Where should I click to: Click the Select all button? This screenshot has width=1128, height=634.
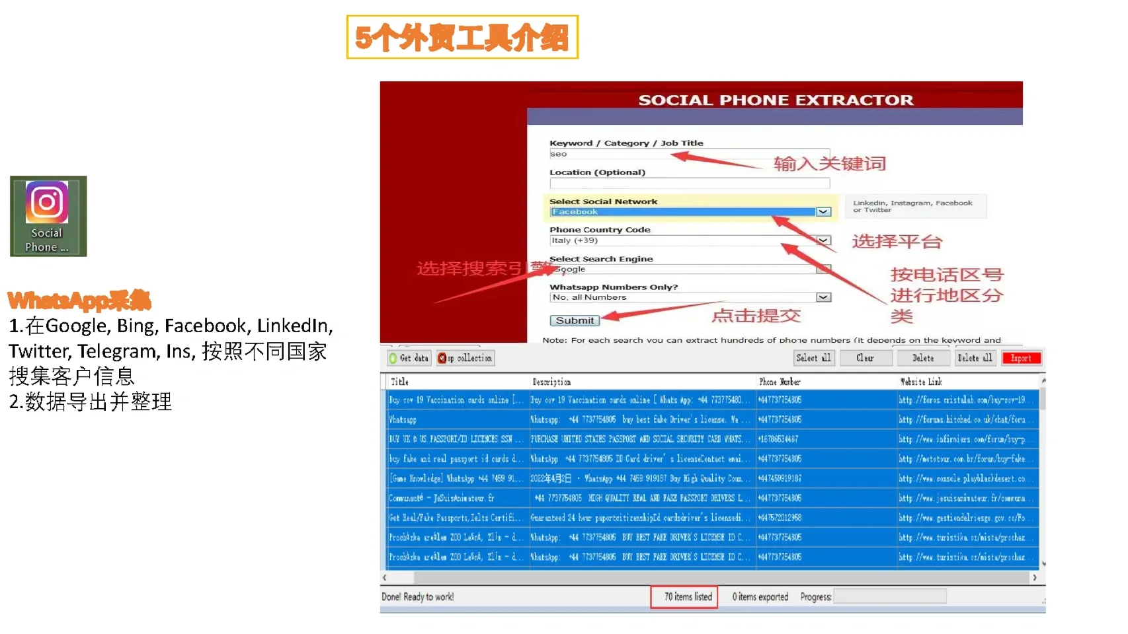(814, 358)
